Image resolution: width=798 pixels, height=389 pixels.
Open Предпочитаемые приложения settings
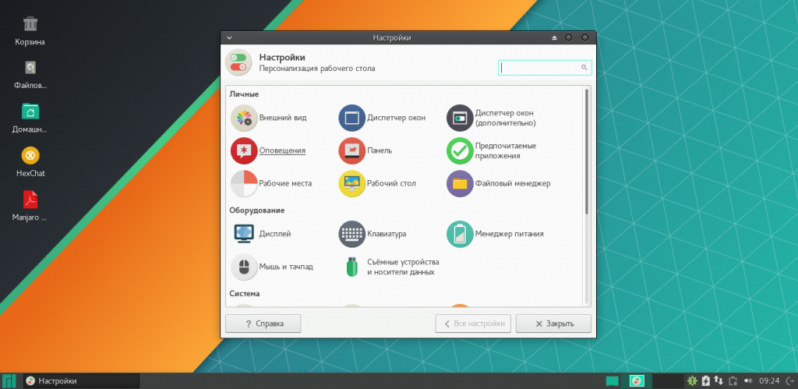(x=492, y=150)
